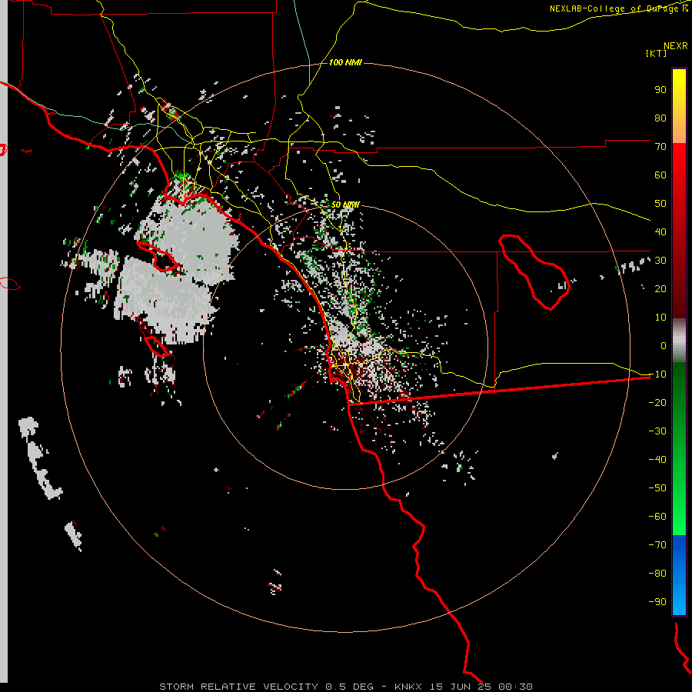
Task: Click the NEXR label above the color scale
Action: point(676,46)
